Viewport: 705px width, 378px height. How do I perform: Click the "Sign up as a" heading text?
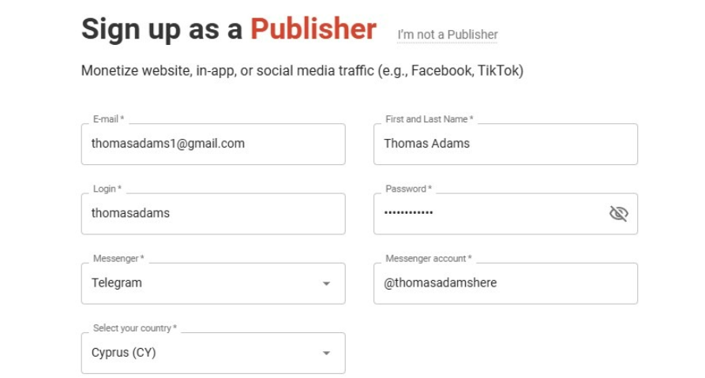point(162,30)
